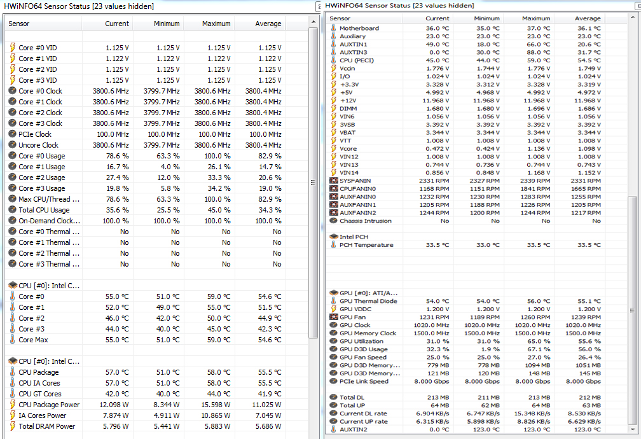Image resolution: width=641 pixels, height=439 pixels.
Task: Click Sensor column header in right window
Action: 340,18
